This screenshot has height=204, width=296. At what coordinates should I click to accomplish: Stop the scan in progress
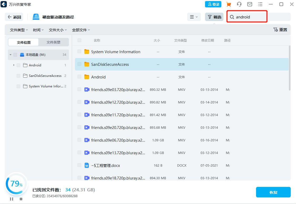tap(21, 199)
